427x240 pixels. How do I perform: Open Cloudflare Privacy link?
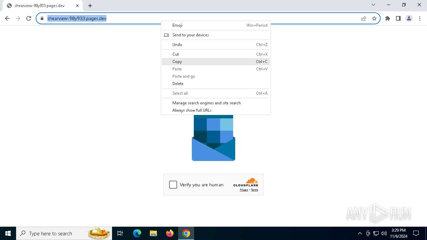click(x=244, y=190)
